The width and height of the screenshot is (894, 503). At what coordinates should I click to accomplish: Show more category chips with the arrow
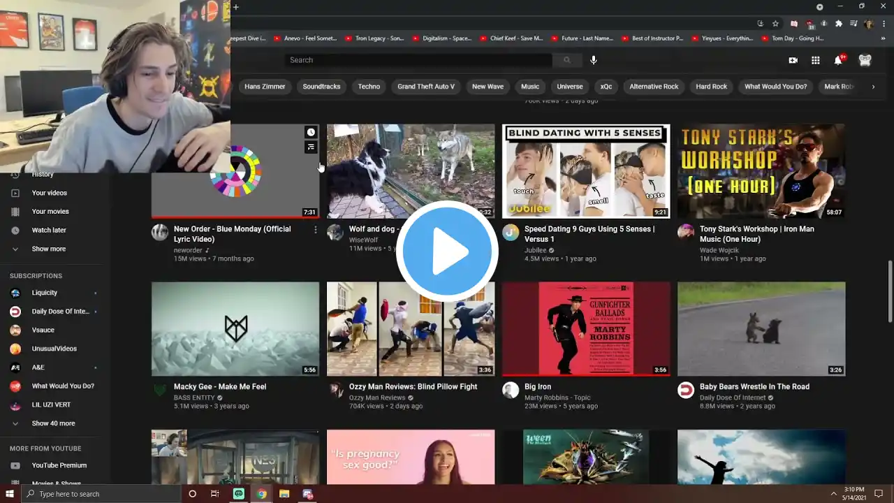(x=873, y=87)
